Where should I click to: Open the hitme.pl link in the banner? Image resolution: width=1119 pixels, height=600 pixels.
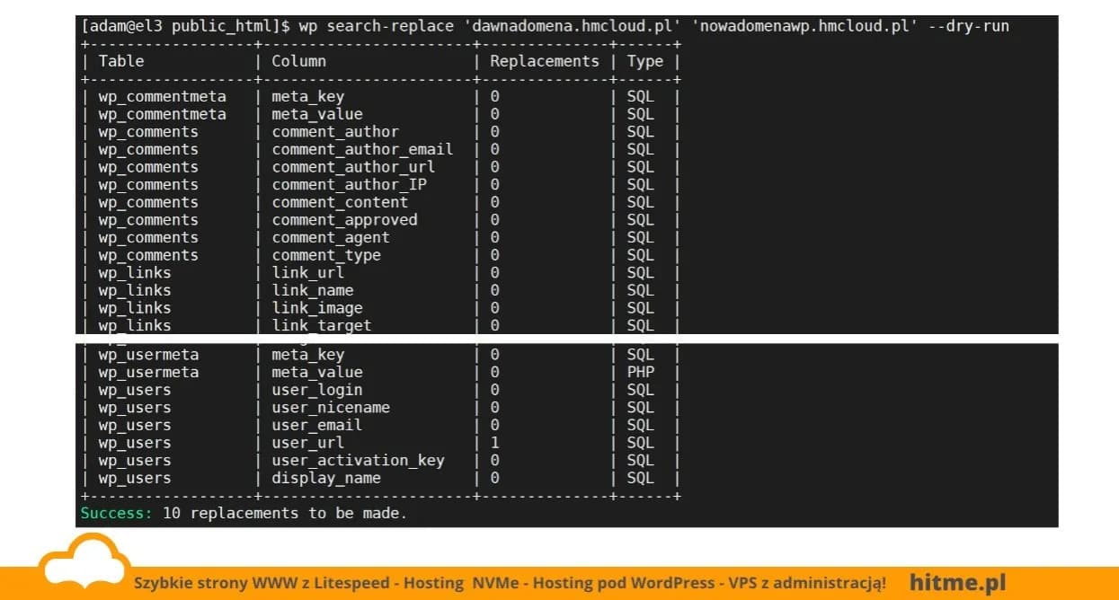click(957, 583)
